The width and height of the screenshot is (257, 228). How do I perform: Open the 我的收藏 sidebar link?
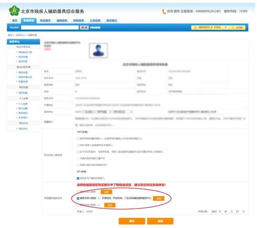(23, 93)
